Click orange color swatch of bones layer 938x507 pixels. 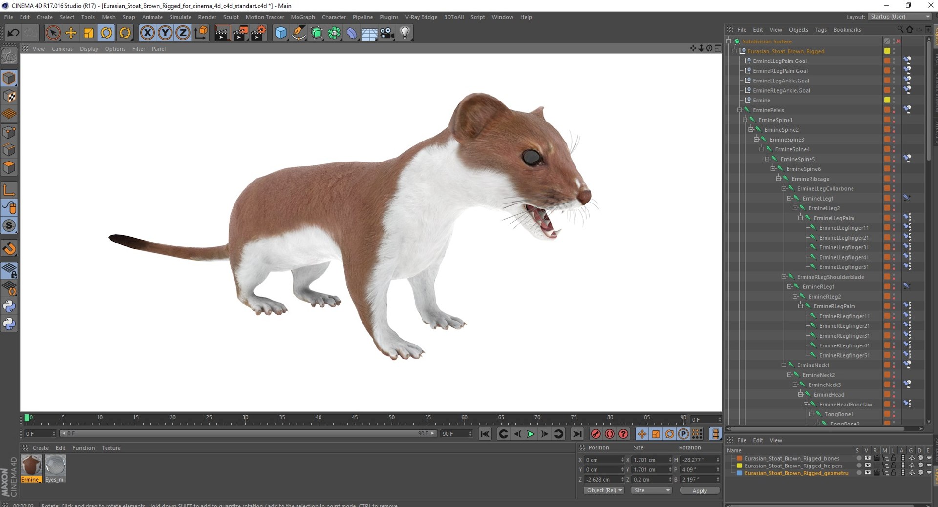(x=739, y=458)
